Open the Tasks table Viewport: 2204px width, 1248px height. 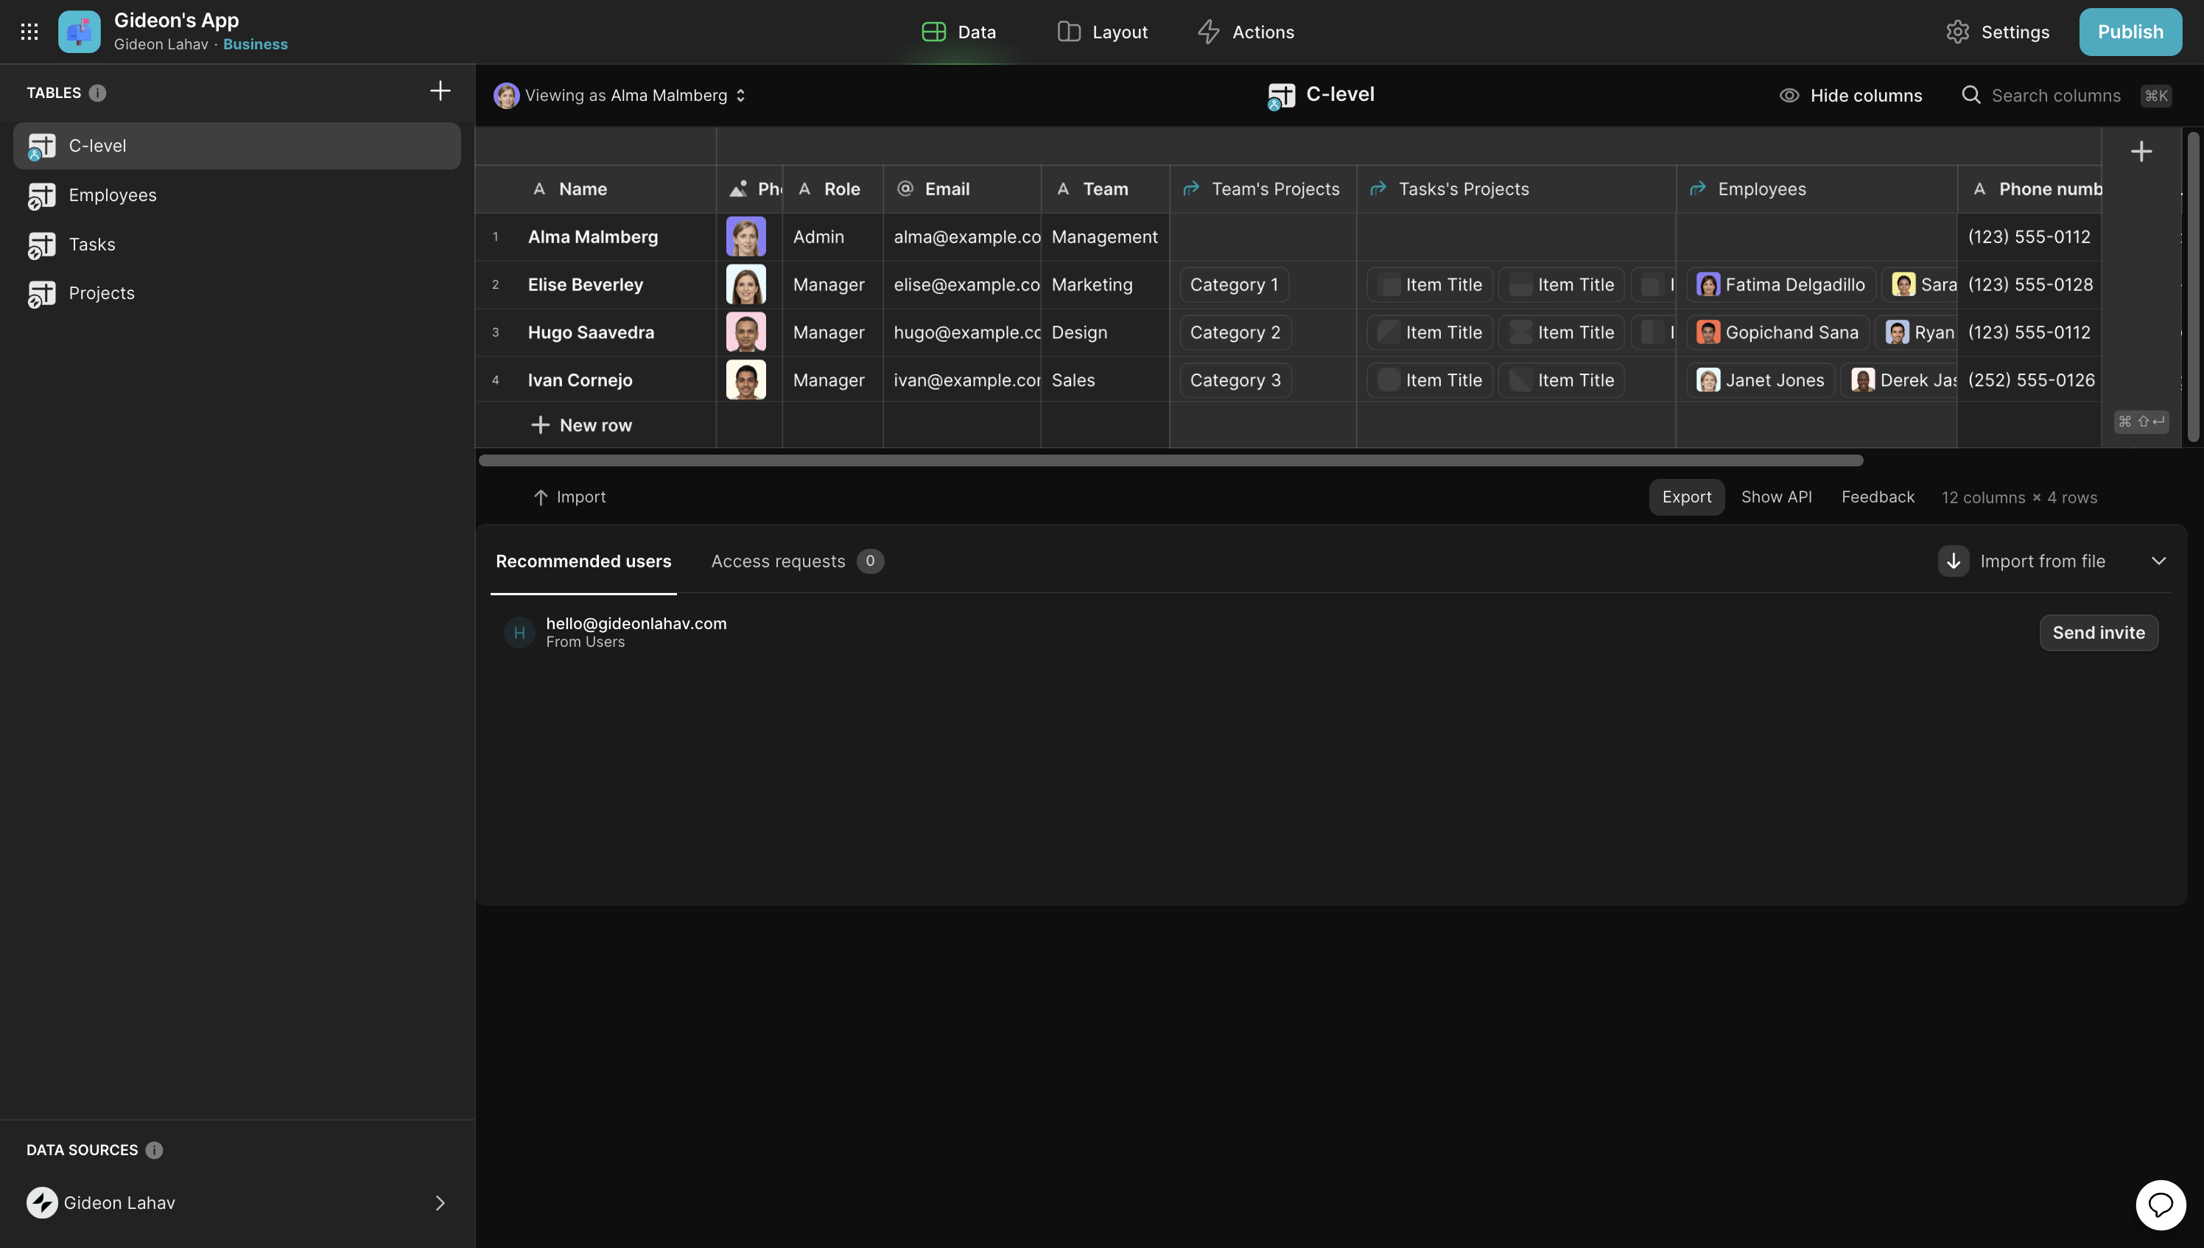tap(237, 245)
